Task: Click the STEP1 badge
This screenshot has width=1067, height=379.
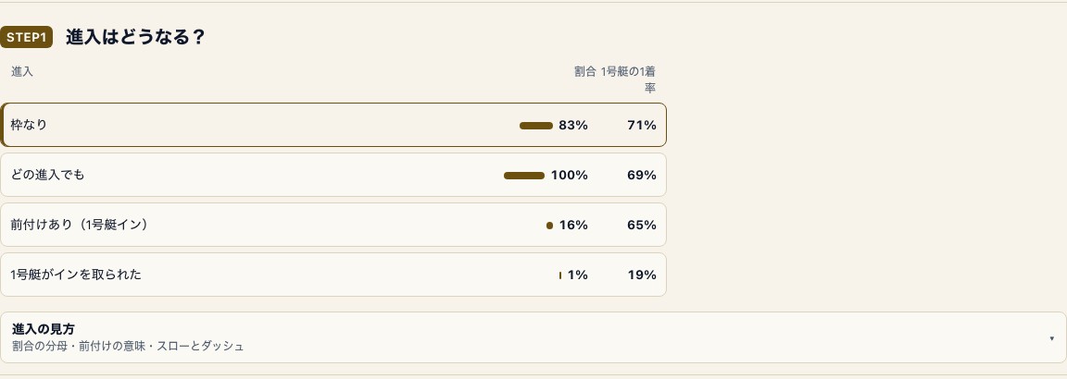Action: 27,37
